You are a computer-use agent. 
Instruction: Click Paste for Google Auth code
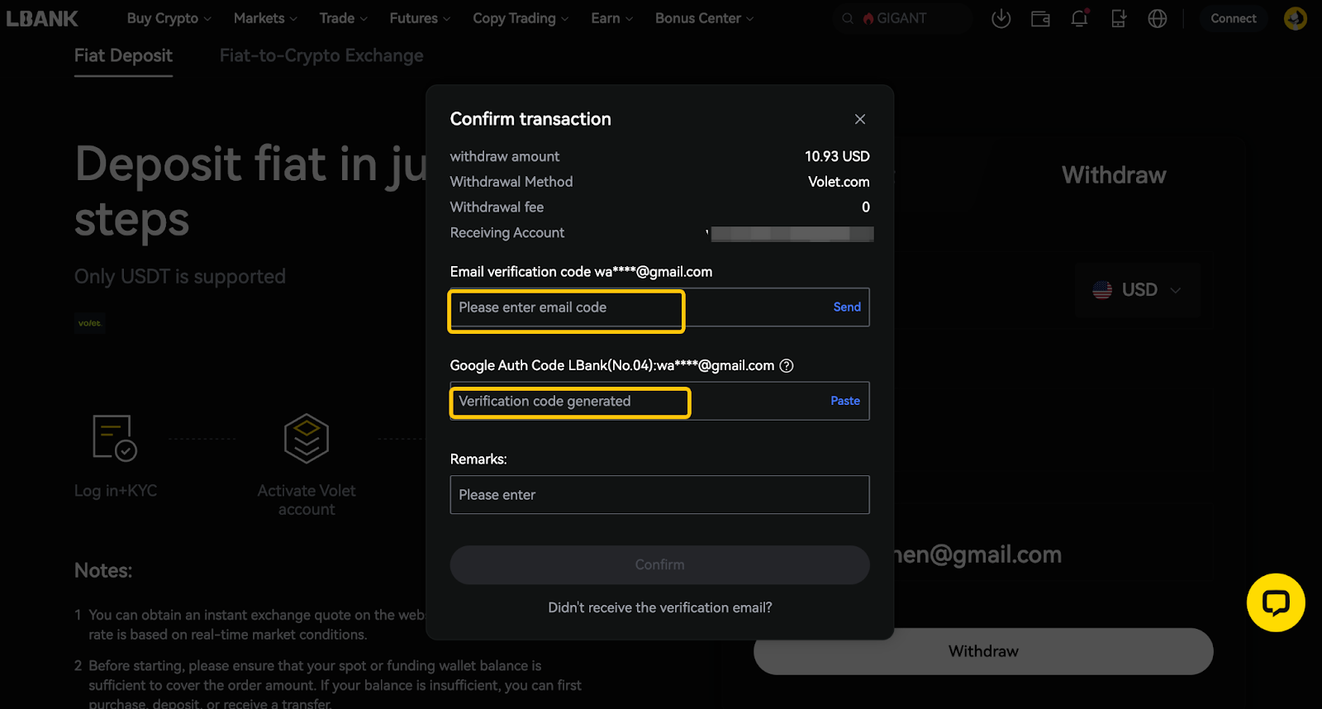[x=845, y=401]
